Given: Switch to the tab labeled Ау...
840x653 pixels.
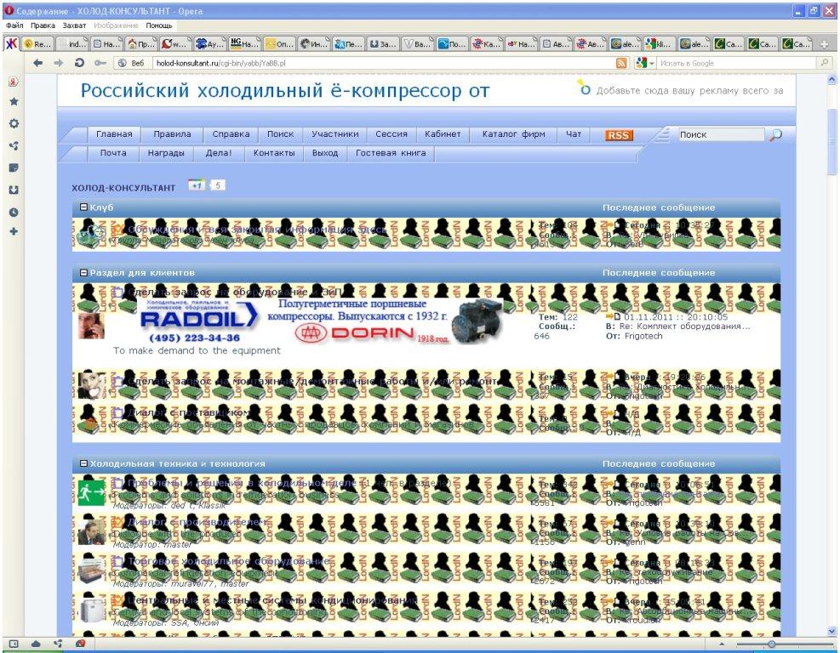Looking at the screenshot, I should [209, 44].
